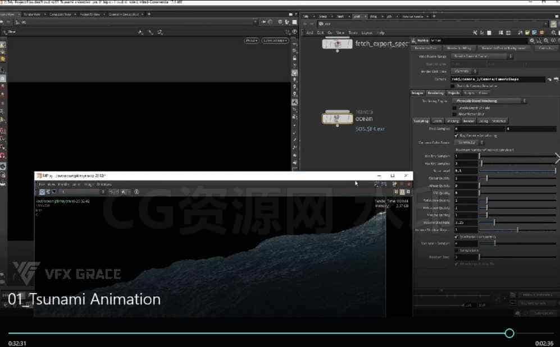Viewport: 560px width, 347px height.
Task: Open the Render menu in MPlay window
Action: pyautogui.click(x=63, y=184)
